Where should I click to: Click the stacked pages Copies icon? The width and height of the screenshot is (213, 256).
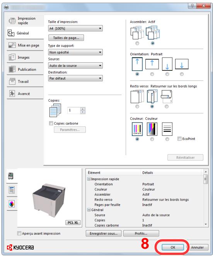(55, 110)
